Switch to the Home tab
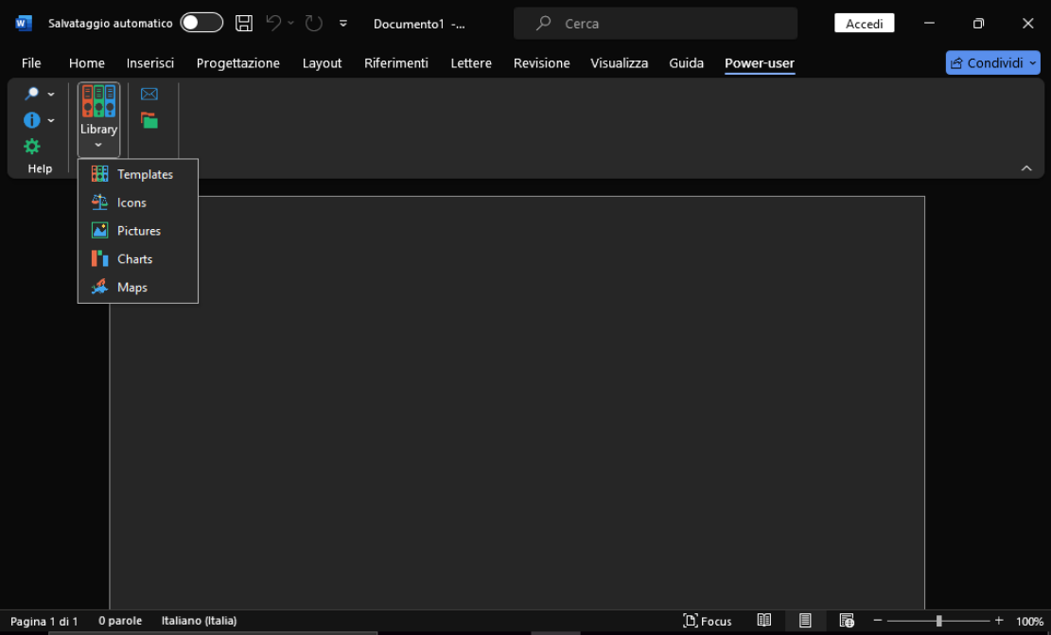This screenshot has width=1051, height=635. 87,63
